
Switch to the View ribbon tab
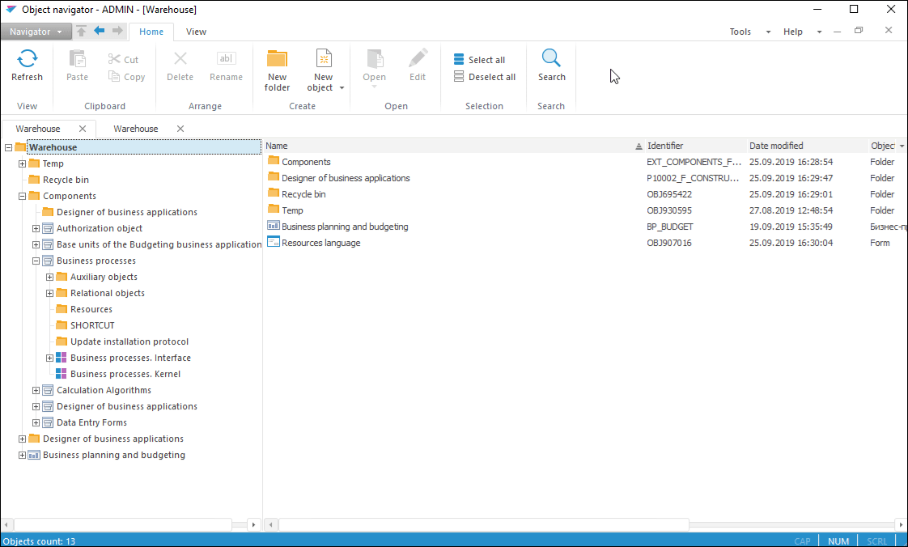pyautogui.click(x=196, y=32)
